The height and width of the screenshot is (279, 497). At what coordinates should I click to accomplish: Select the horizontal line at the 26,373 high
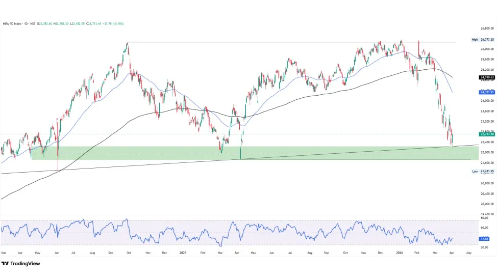pyautogui.click(x=255, y=42)
